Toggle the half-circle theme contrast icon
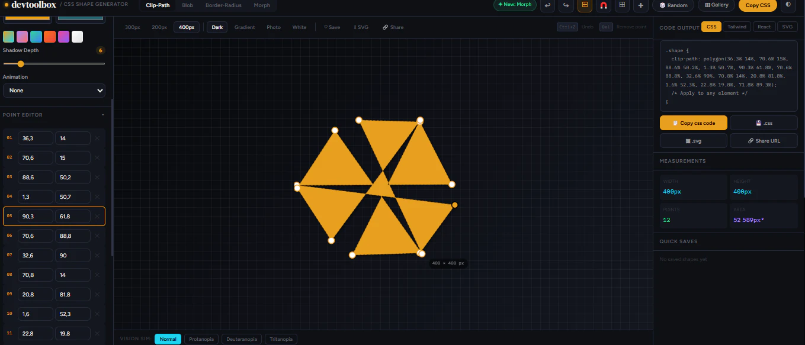This screenshot has width=805, height=345. [788, 5]
